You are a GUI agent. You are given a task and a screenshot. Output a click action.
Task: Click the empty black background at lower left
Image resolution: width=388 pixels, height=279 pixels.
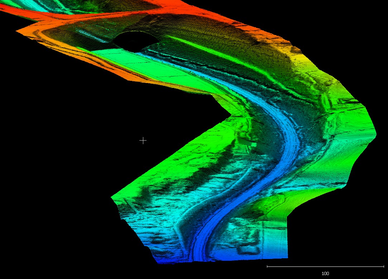(54, 215)
